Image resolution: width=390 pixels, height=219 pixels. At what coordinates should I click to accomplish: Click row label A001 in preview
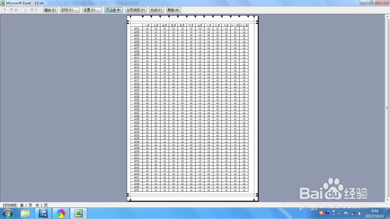(136, 28)
